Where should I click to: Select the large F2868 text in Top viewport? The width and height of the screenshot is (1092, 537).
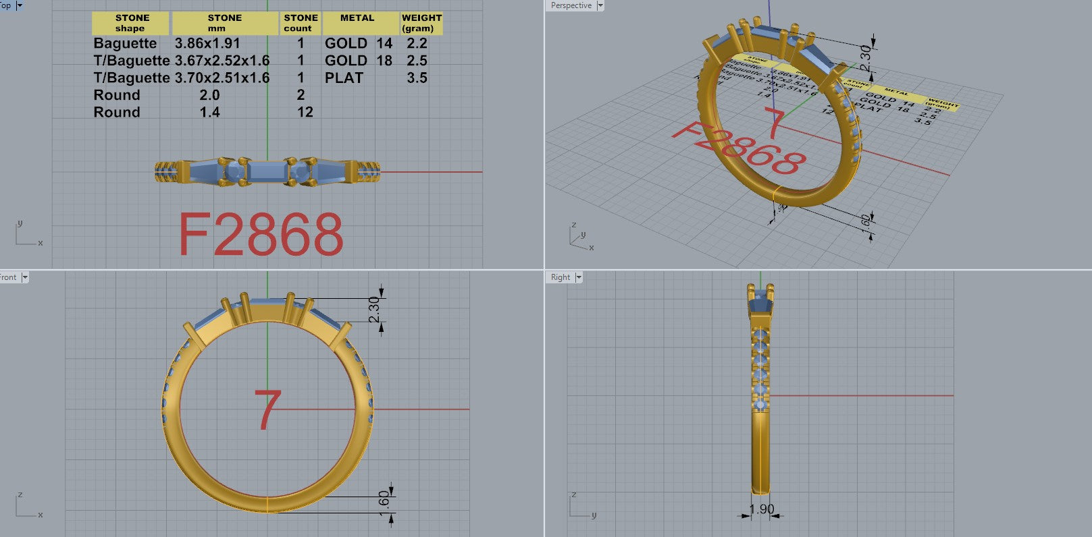[261, 235]
